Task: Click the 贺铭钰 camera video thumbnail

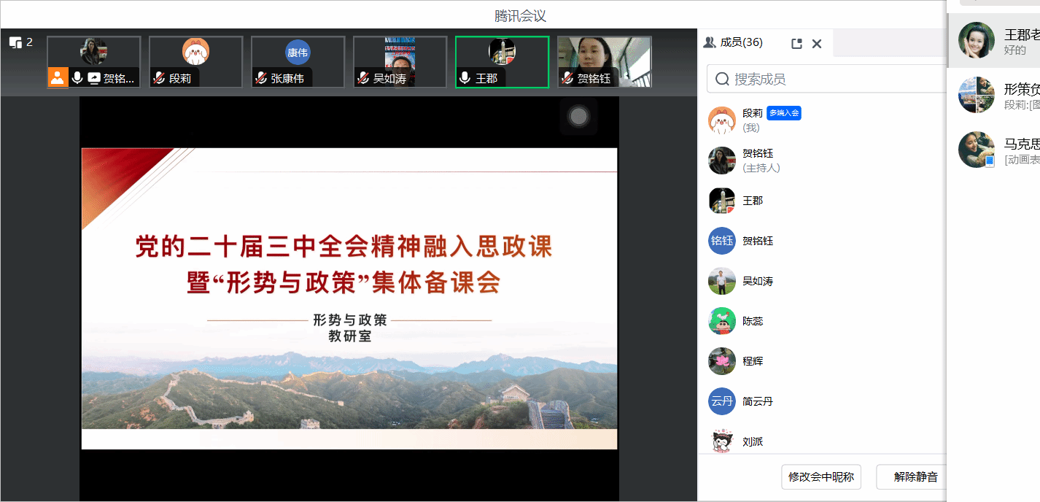Action: [604, 61]
